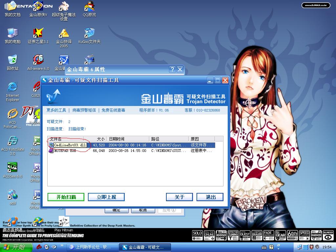The width and height of the screenshot is (336, 252).
Task: Click the WINBT desktop icon
Action: [x=38, y=225]
